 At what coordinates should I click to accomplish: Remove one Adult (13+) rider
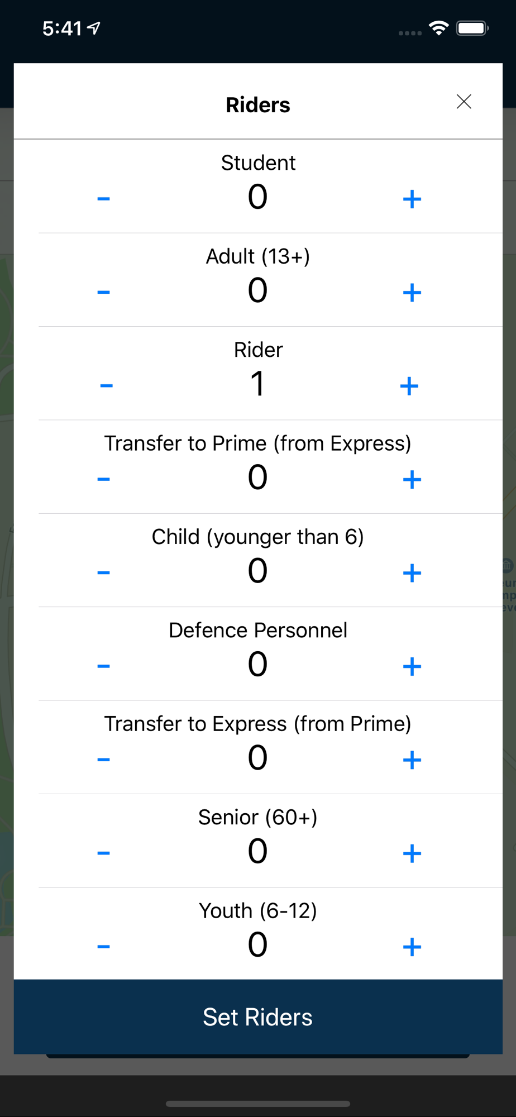click(x=103, y=292)
